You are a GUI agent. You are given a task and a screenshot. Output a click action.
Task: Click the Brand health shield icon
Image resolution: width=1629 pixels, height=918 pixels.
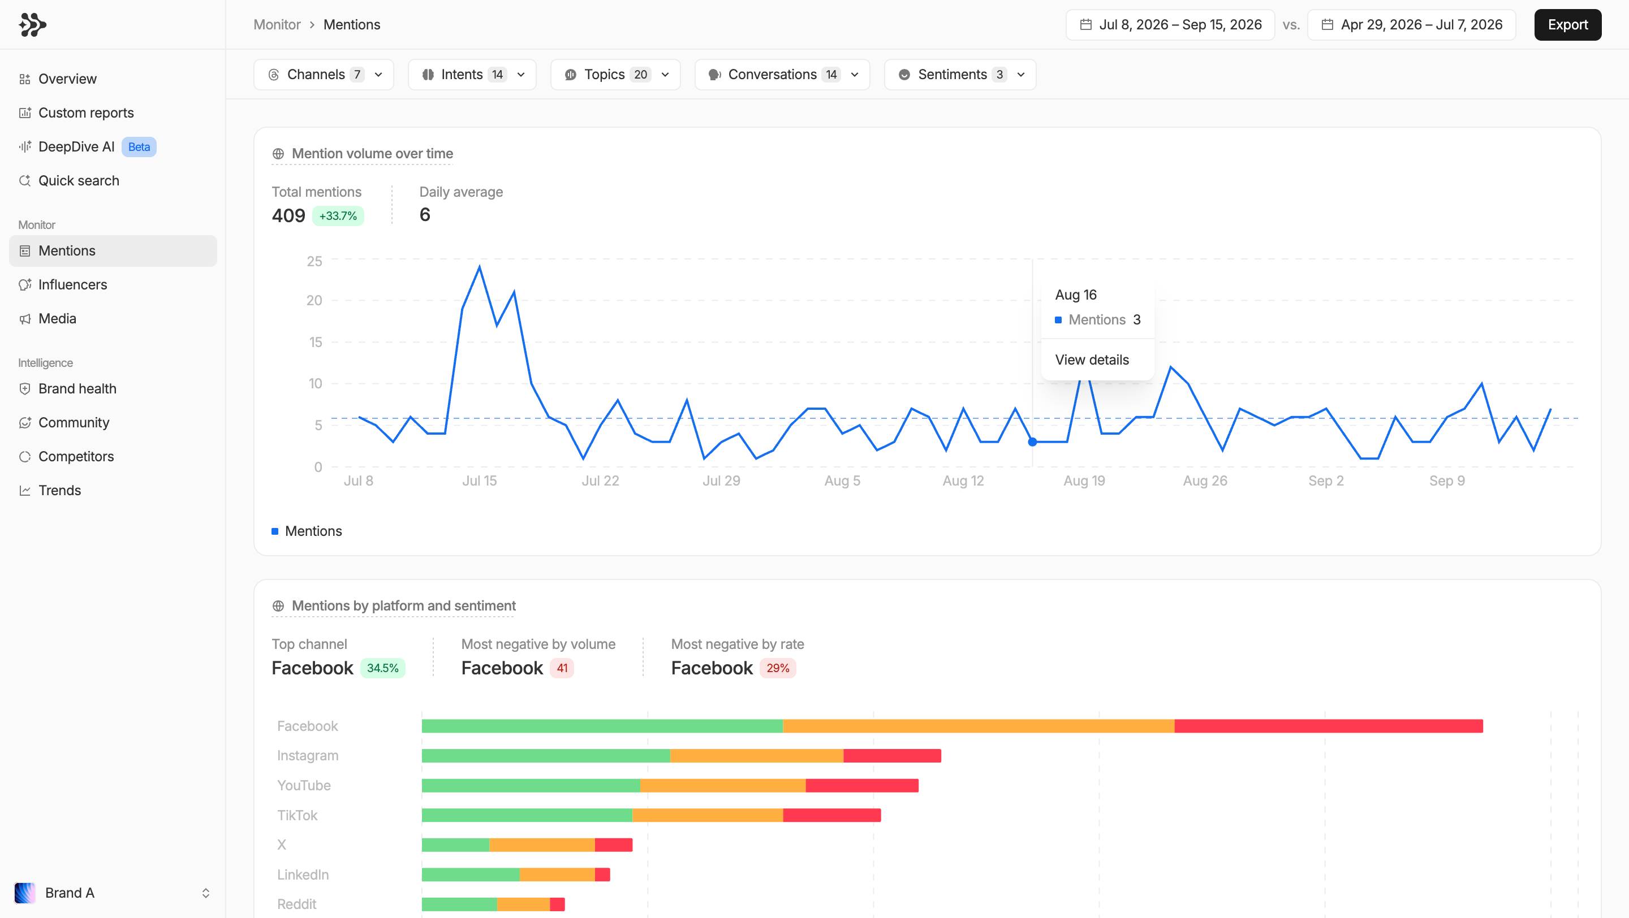pos(25,388)
